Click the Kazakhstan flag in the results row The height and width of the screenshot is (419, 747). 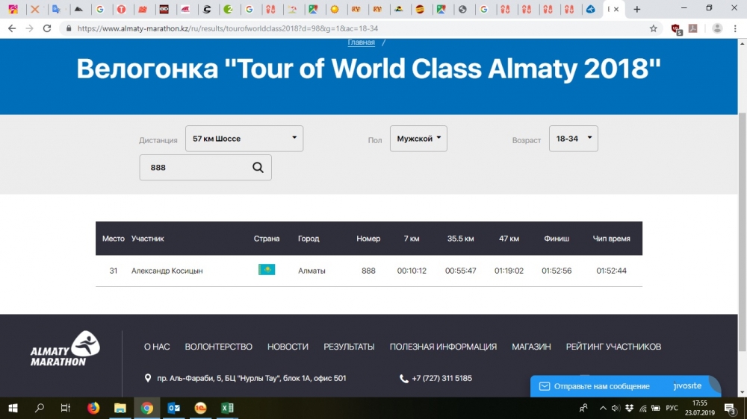click(267, 271)
